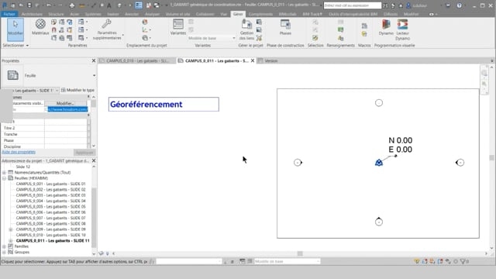Screen dimensions: 496x279
Task: Click the search input field in title bar
Action: (x=353, y=5)
